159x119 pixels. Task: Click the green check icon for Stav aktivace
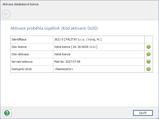(148, 54)
